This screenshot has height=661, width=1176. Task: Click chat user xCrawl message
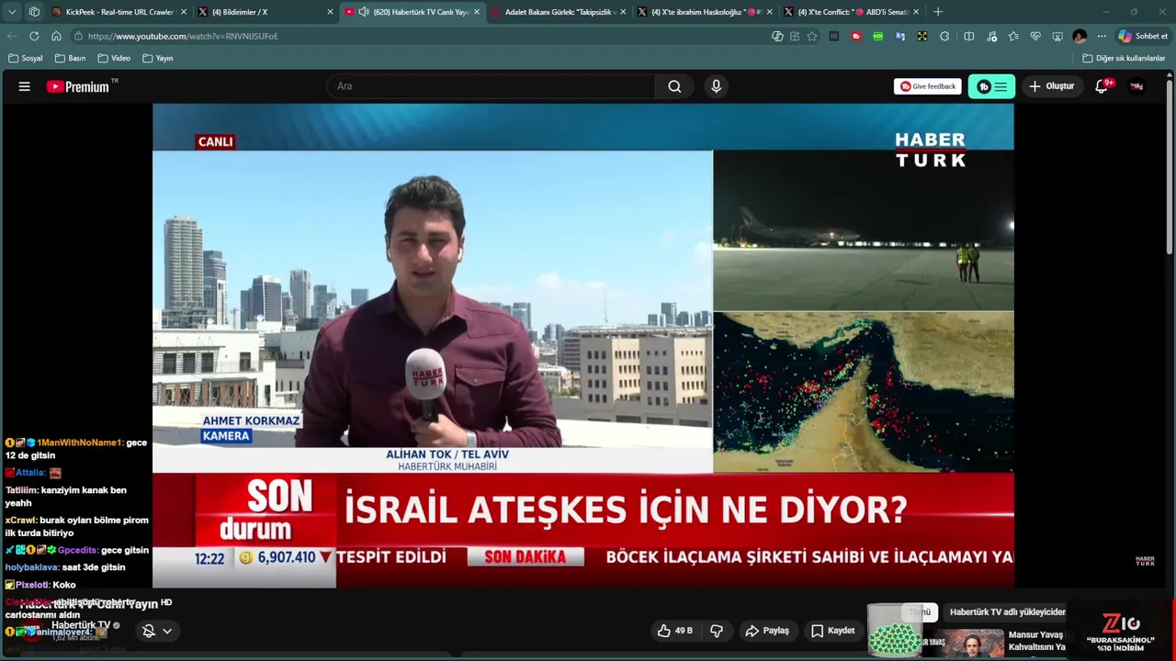76,526
